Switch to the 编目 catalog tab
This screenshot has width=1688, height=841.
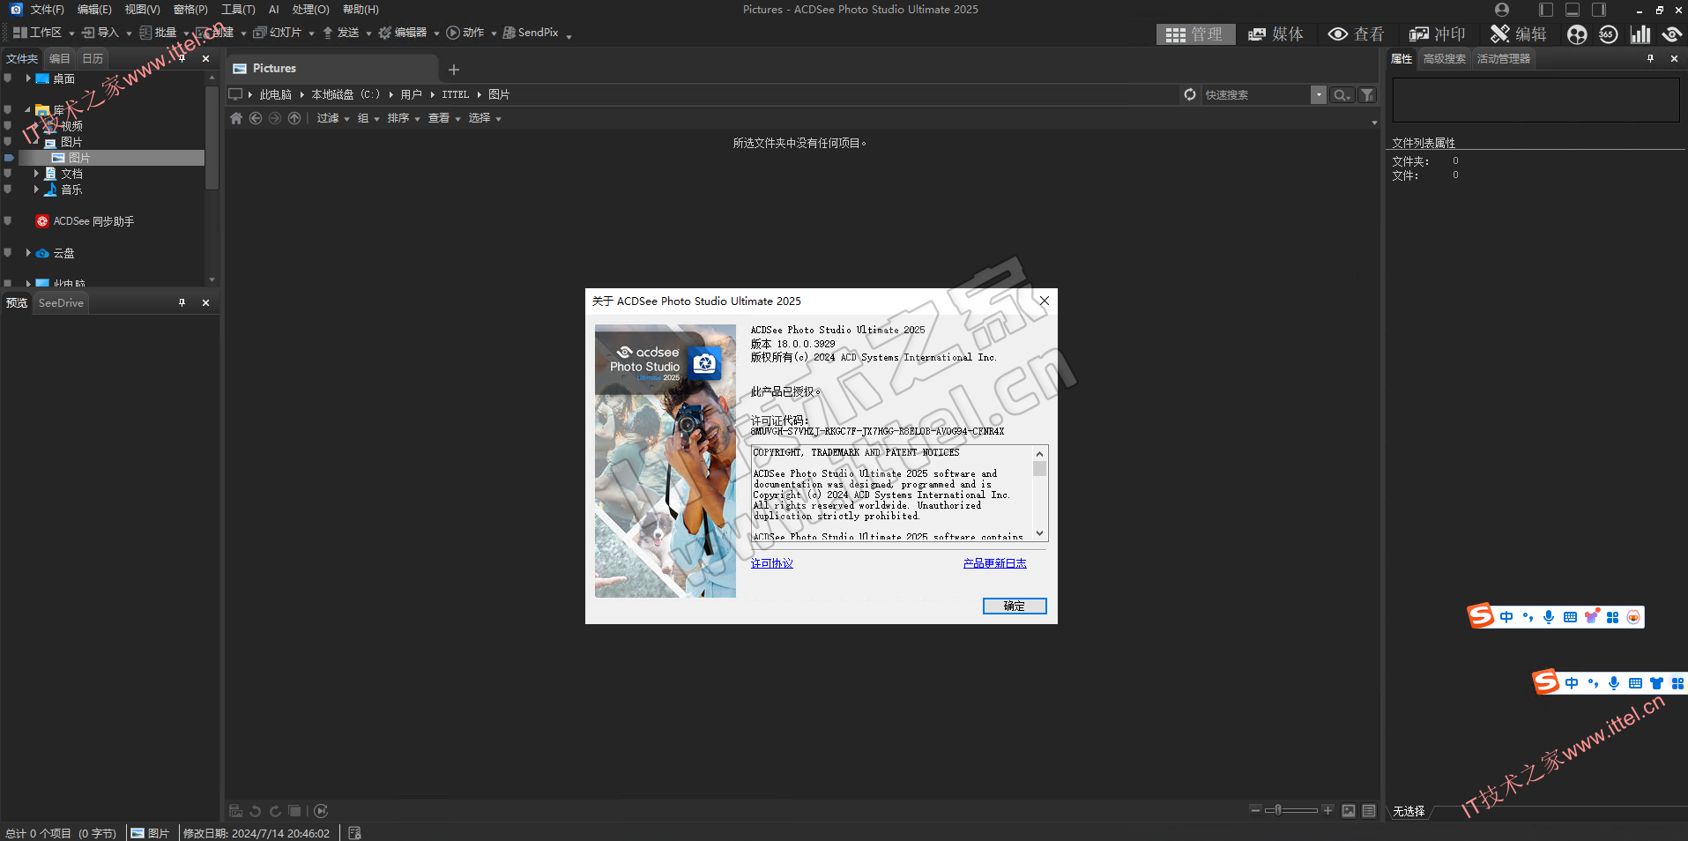tap(59, 58)
